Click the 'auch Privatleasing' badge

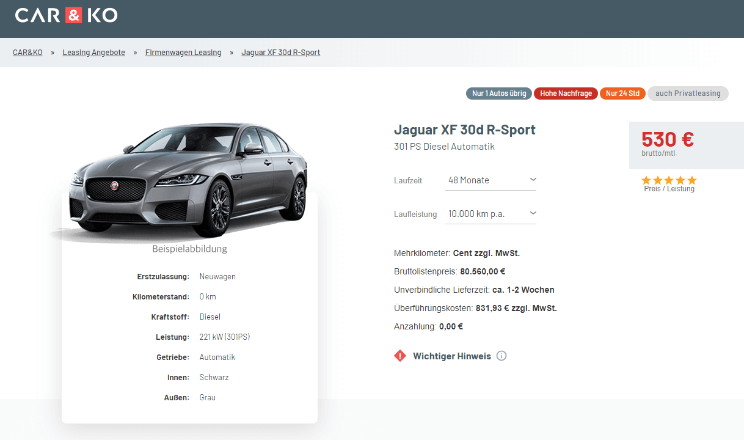coord(688,94)
